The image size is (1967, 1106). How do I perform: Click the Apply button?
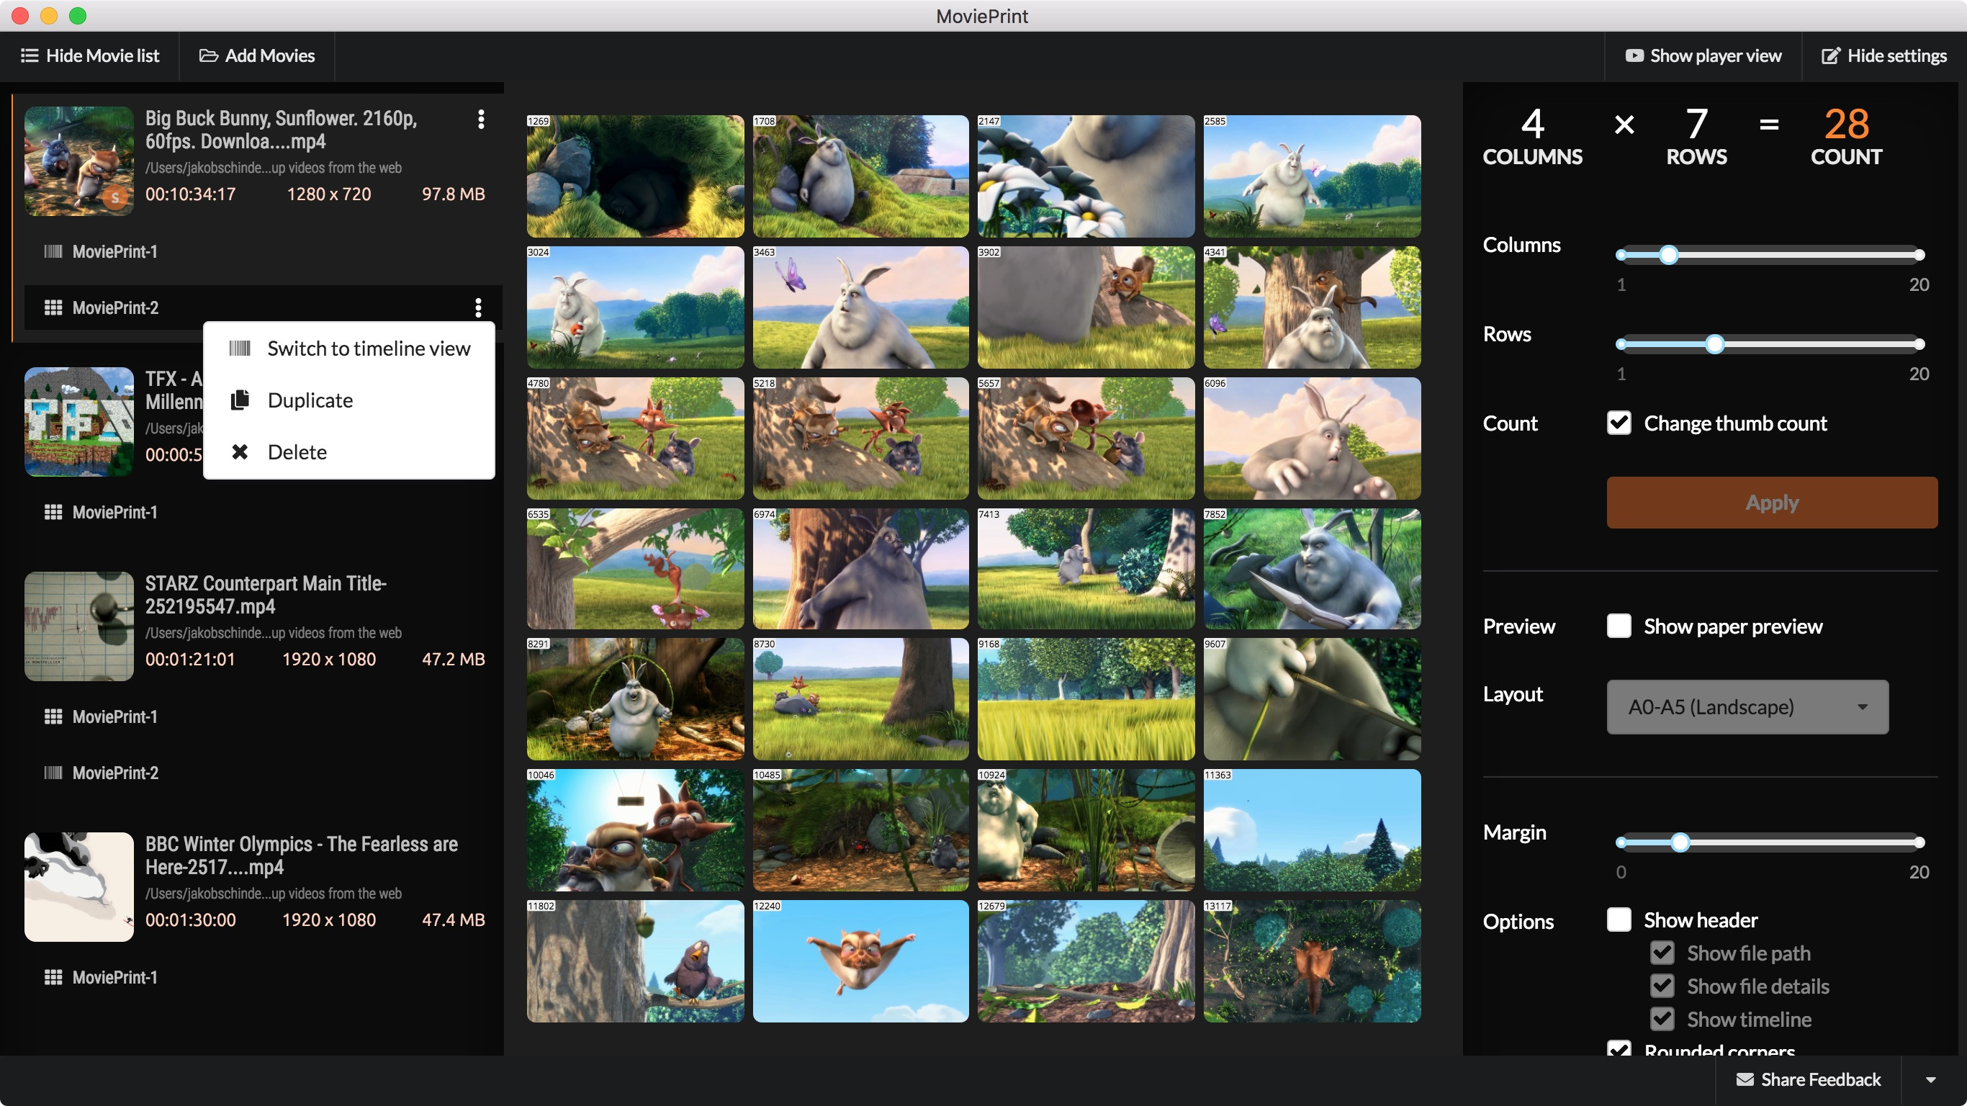click(1771, 503)
